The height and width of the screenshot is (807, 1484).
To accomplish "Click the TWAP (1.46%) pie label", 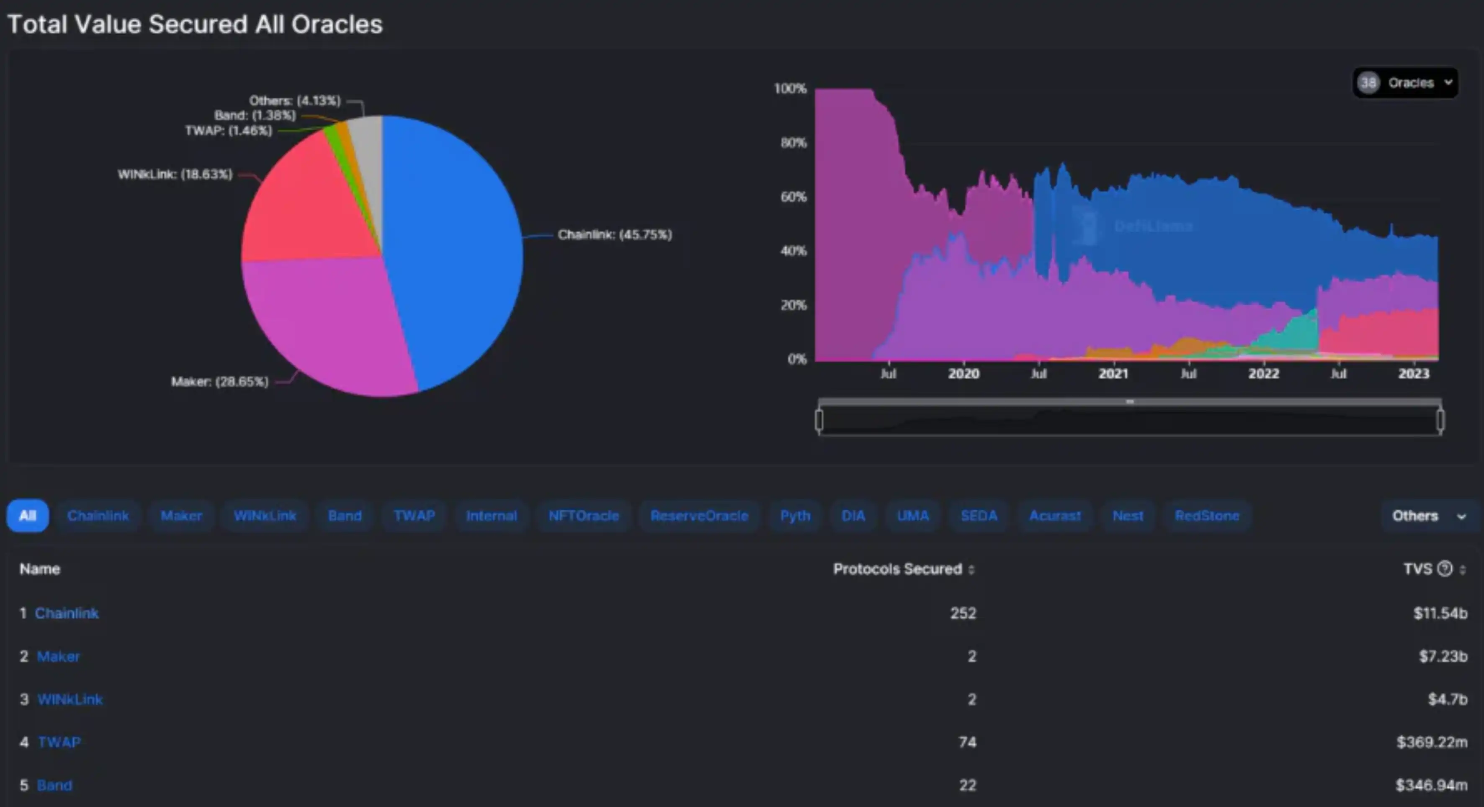I will click(229, 131).
